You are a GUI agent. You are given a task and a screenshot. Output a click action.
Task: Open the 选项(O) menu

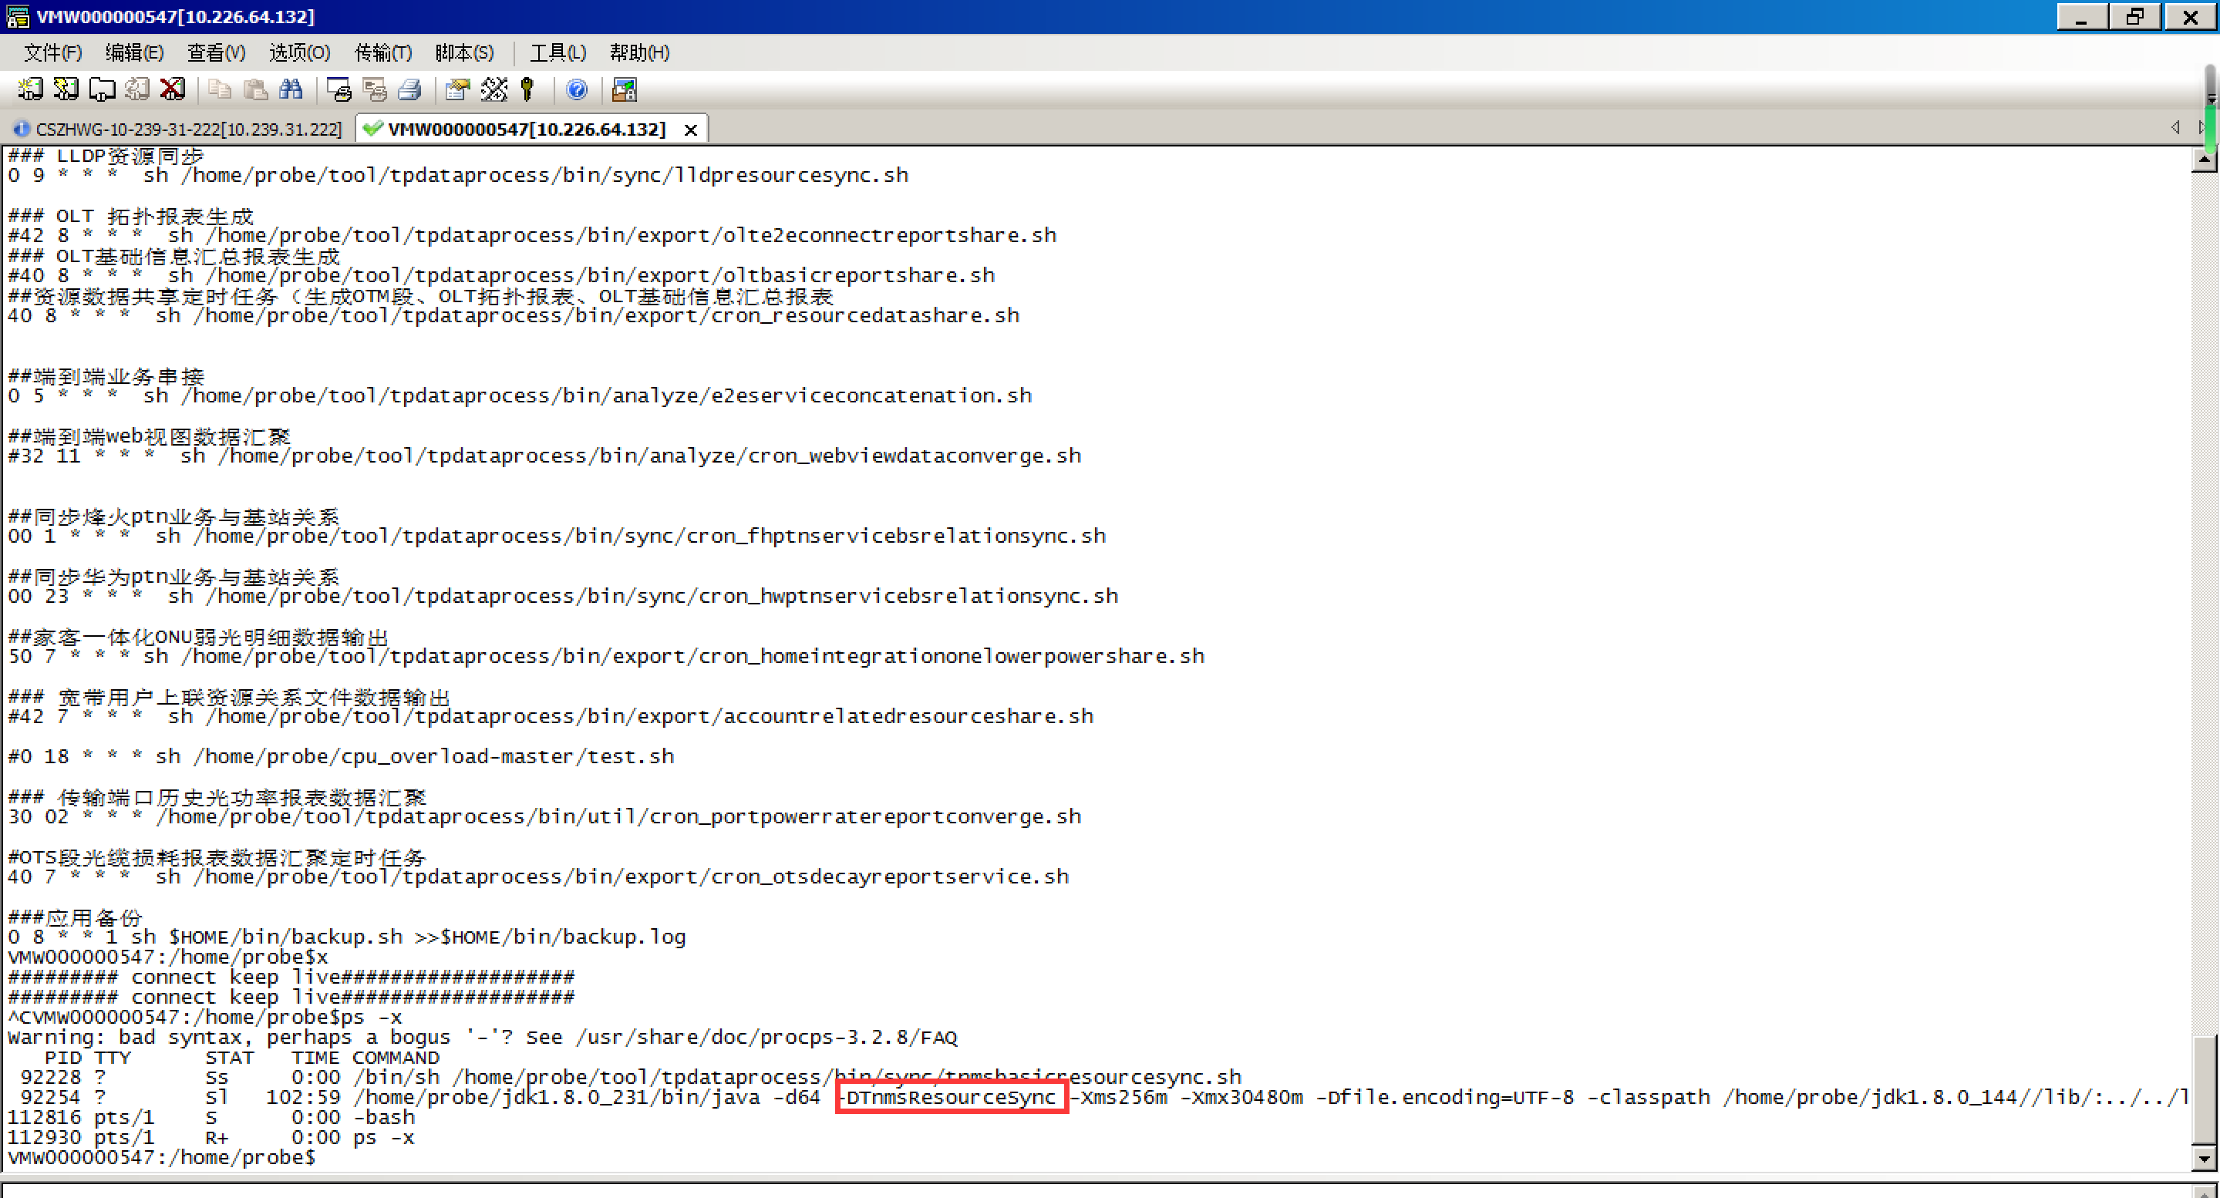(x=299, y=52)
